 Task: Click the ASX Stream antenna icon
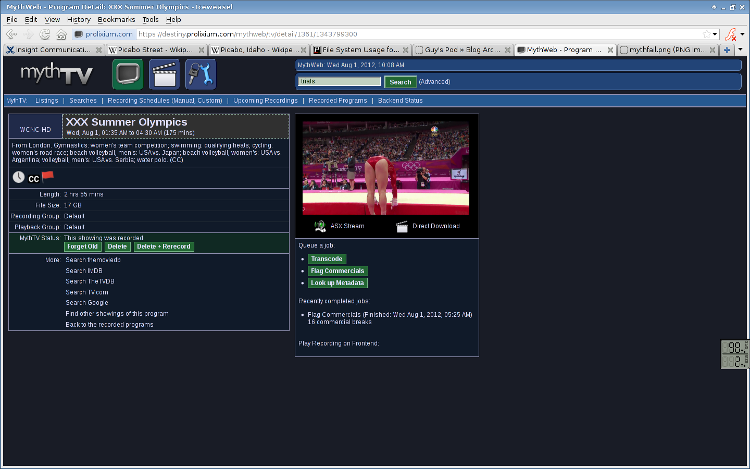click(320, 226)
